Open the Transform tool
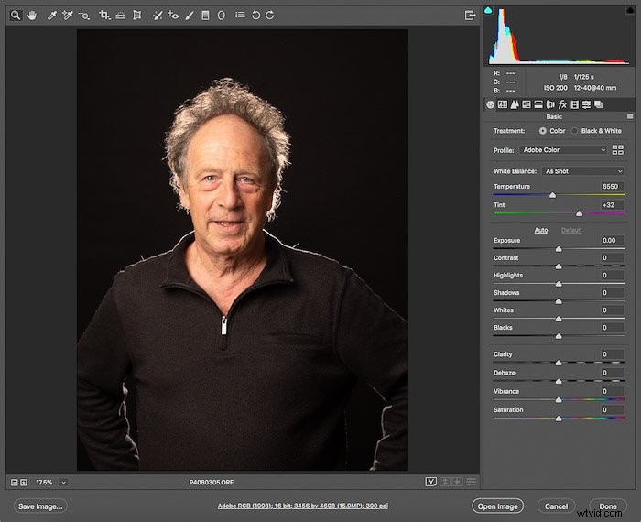 [x=137, y=16]
